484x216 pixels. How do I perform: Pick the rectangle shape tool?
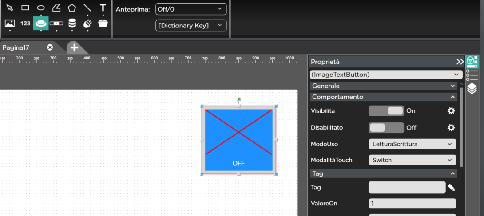(x=25, y=8)
